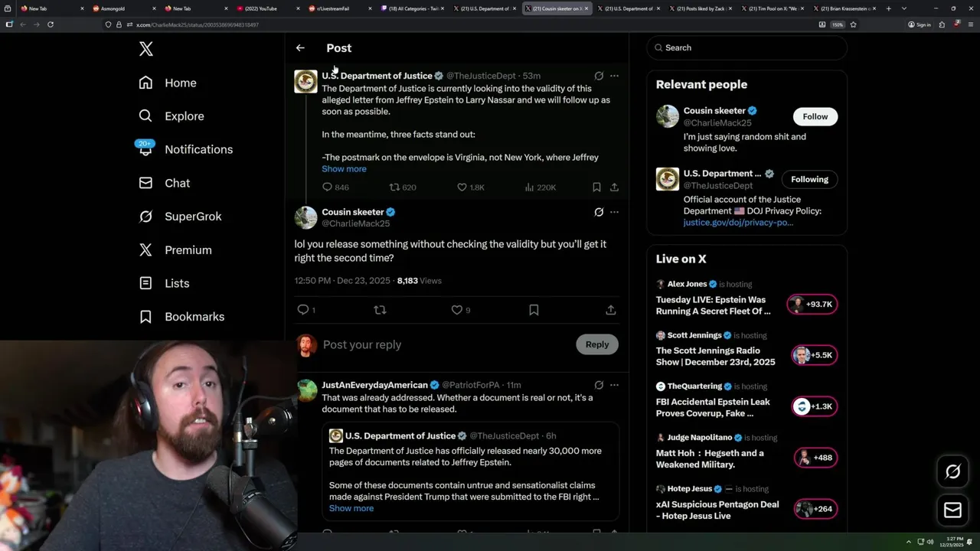The image size is (980, 551).
Task: Open Lists in sidebar
Action: click(164, 283)
